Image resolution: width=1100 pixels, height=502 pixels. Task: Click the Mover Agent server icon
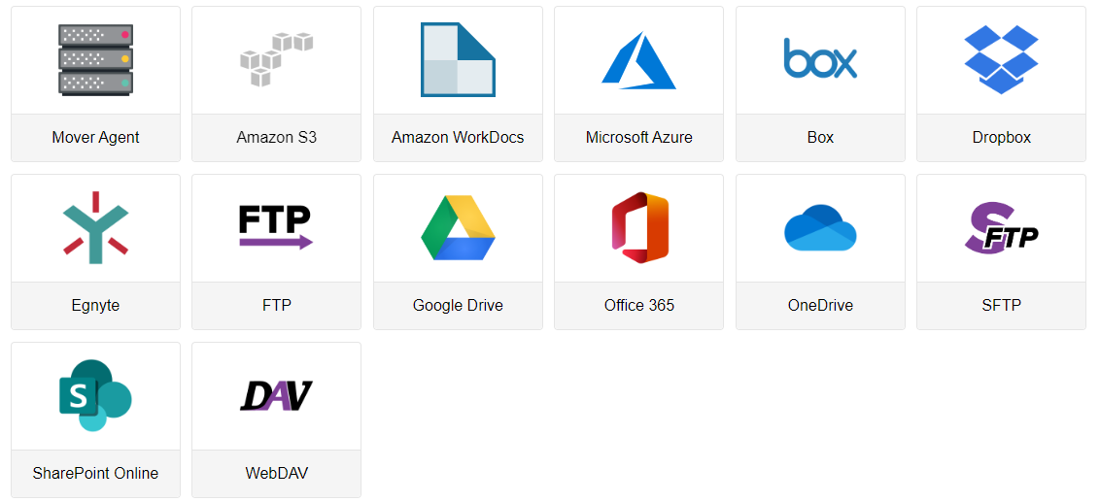pyautogui.click(x=95, y=60)
